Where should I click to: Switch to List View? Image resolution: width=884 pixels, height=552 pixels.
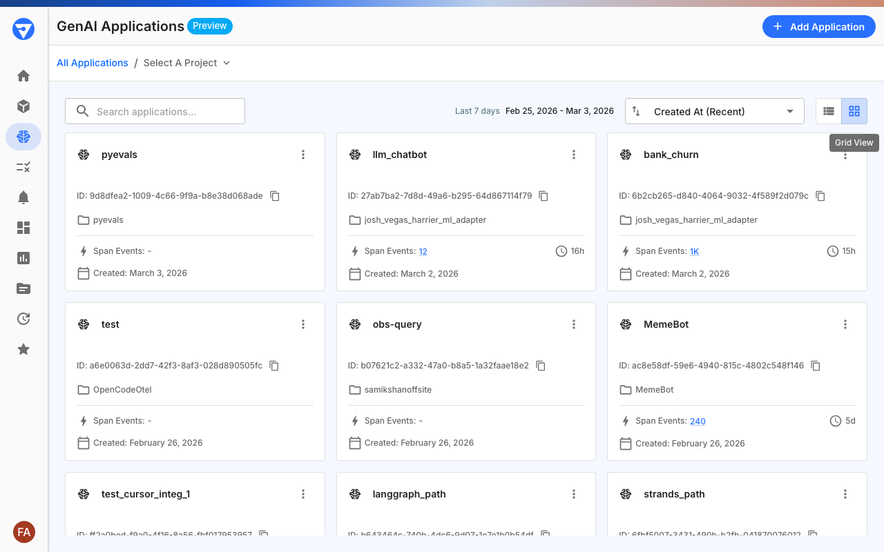click(x=828, y=110)
